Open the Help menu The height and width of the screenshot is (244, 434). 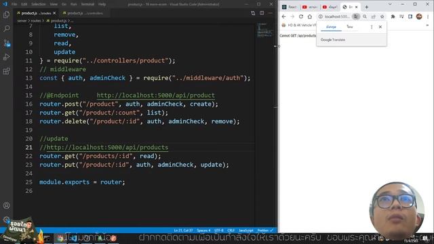(102, 4)
